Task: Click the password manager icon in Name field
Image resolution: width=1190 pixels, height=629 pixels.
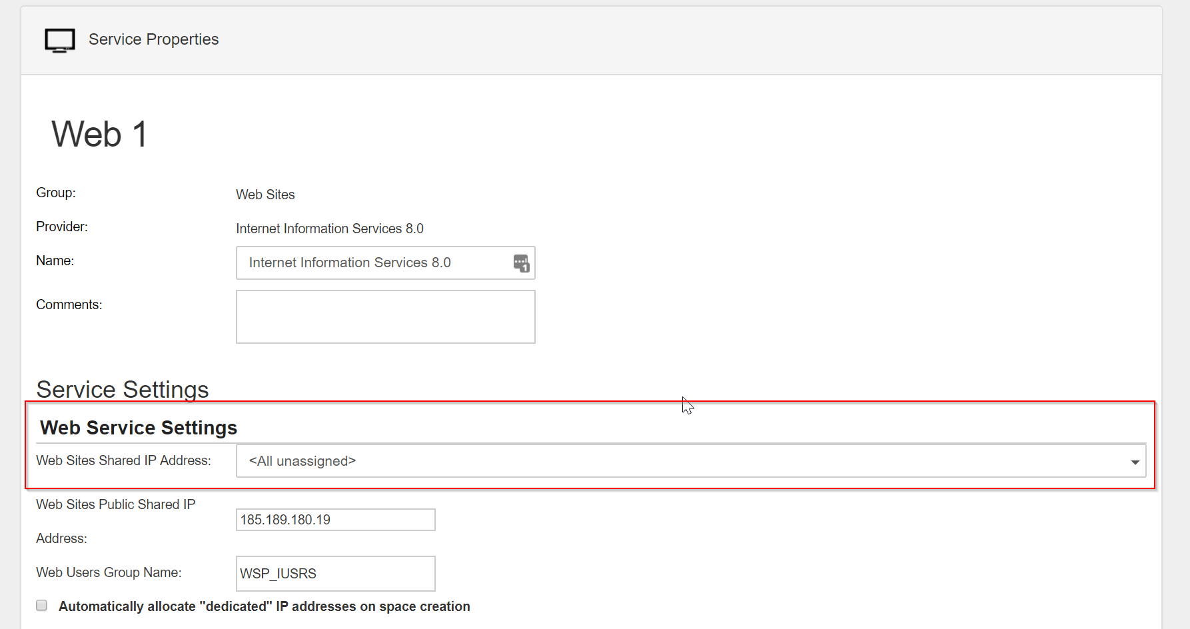Action: click(x=521, y=263)
